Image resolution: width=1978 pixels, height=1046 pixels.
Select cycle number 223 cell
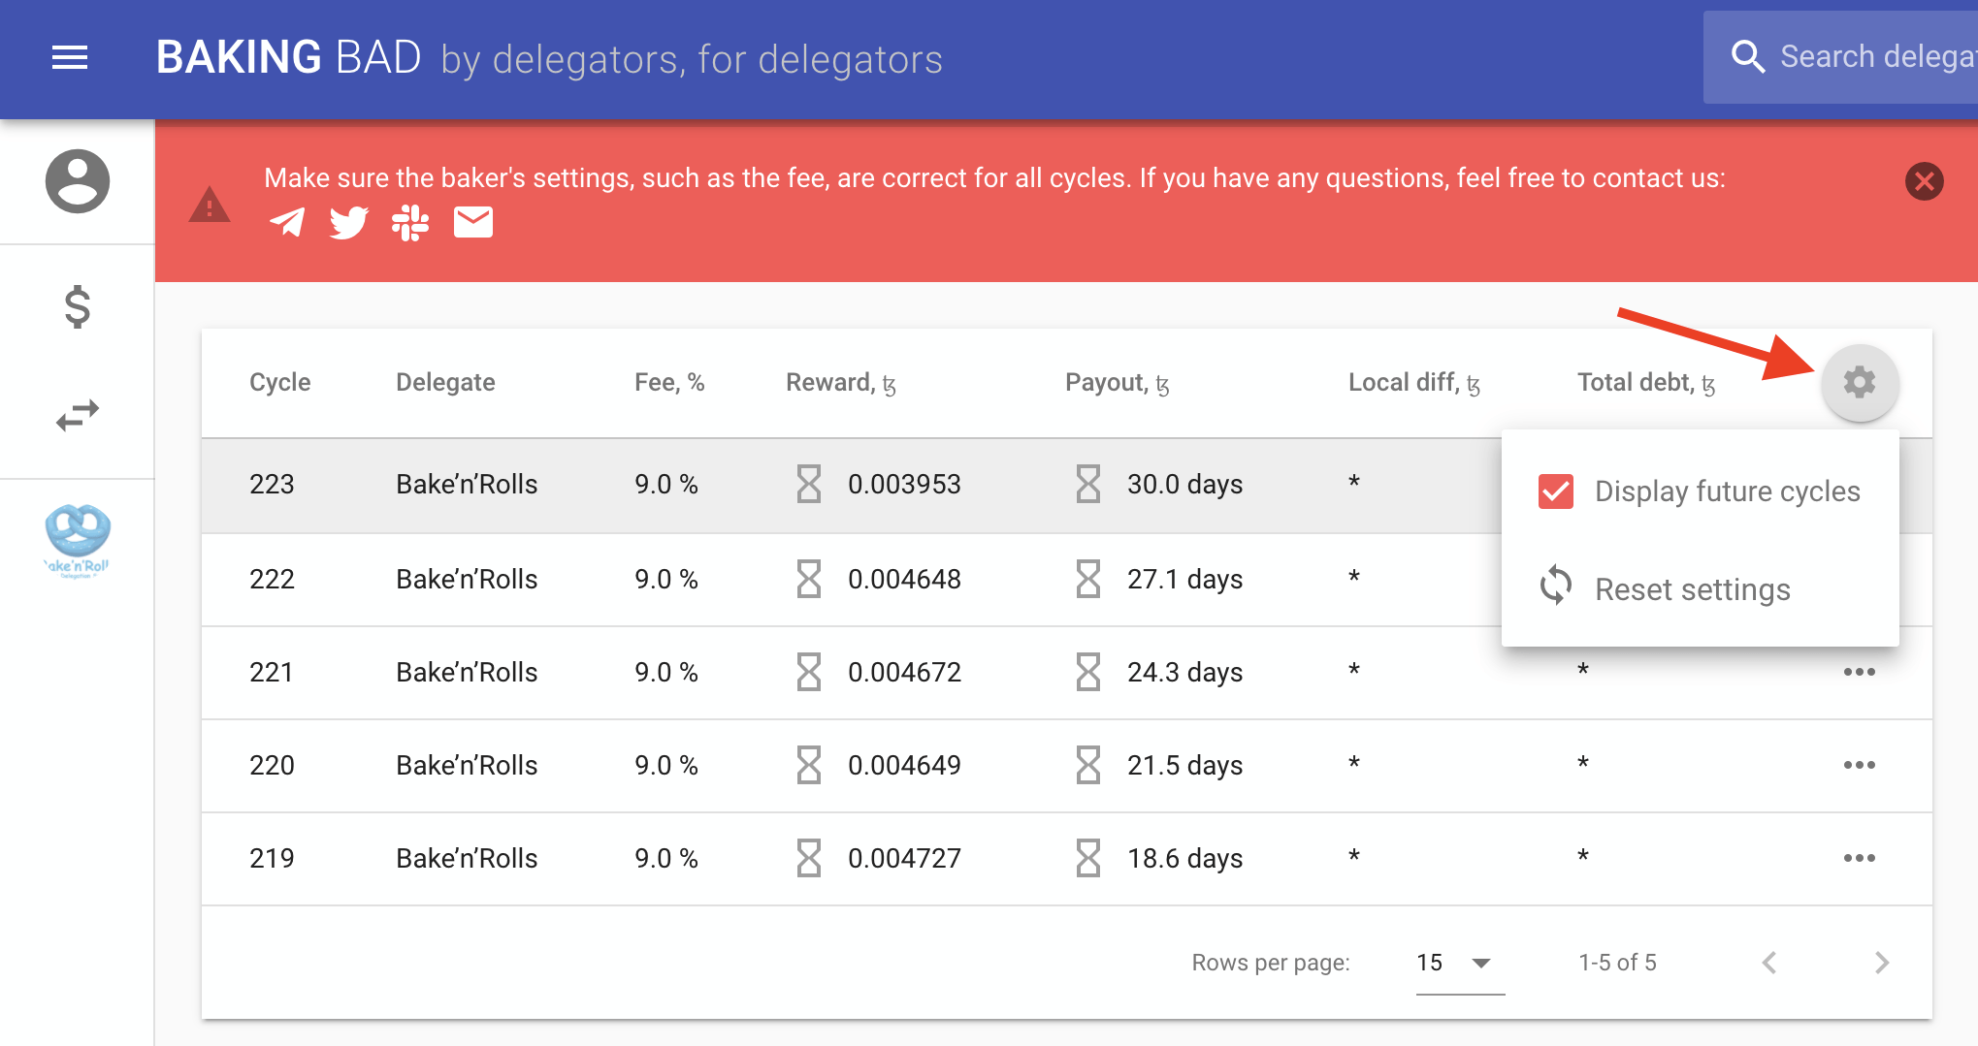coord(272,484)
